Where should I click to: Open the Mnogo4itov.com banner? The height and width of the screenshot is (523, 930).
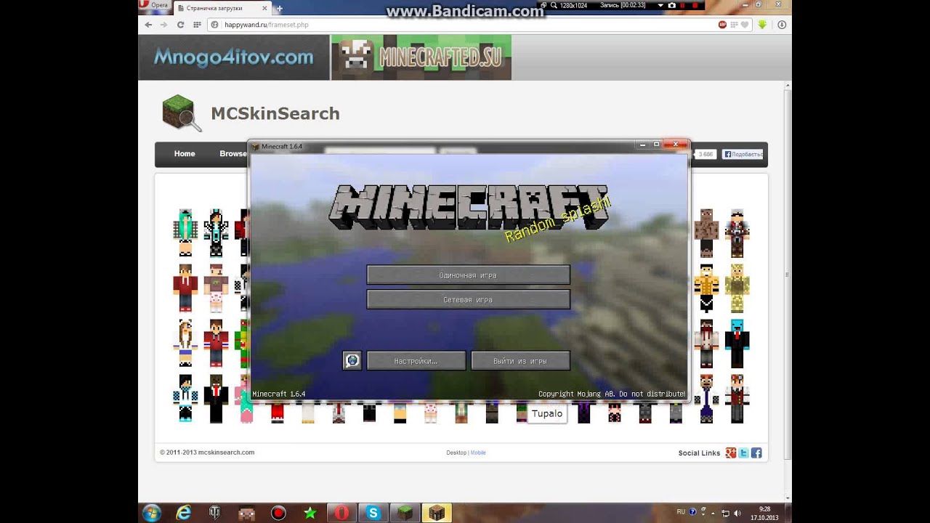tap(233, 57)
